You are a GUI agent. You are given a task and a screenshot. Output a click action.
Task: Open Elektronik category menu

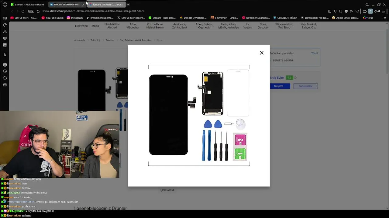(x=81, y=26)
